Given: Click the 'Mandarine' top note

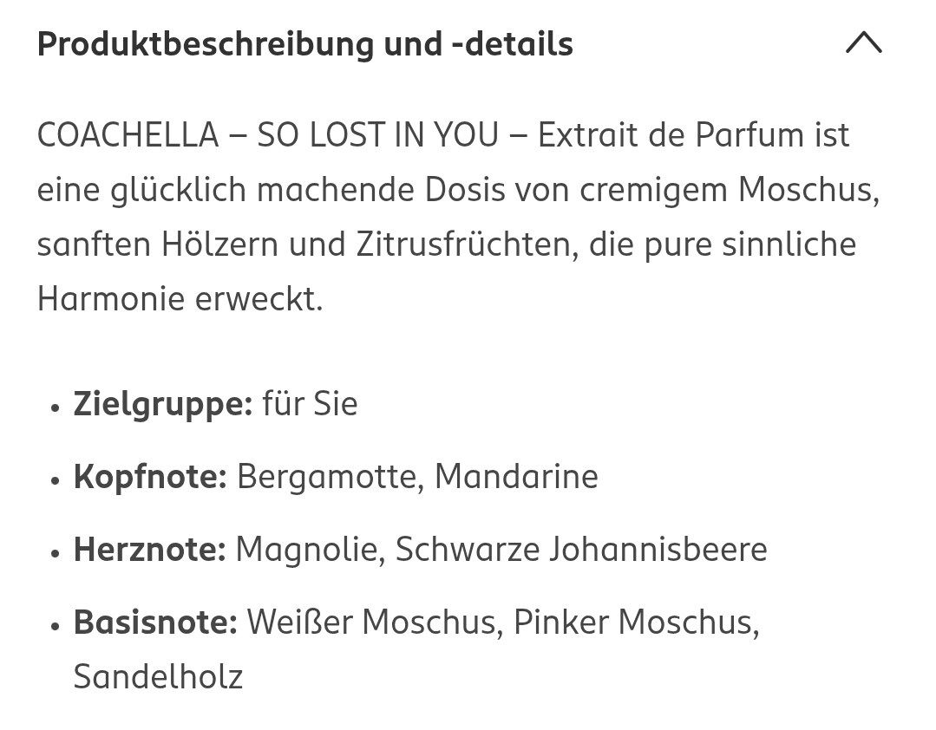Looking at the screenshot, I should [x=516, y=477].
